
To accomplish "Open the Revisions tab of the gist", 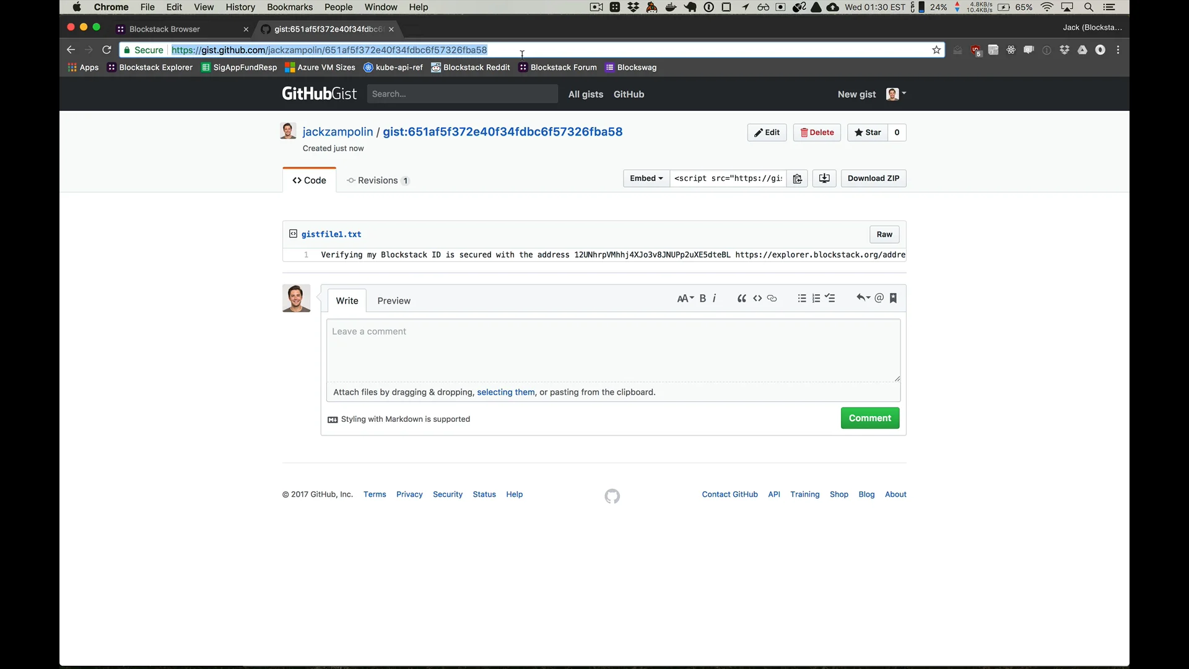I will tap(378, 180).
